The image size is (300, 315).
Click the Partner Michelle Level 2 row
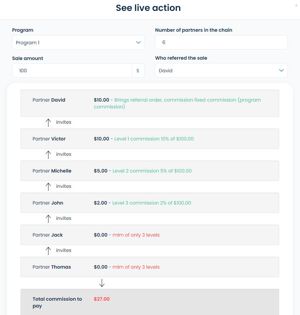point(149,171)
